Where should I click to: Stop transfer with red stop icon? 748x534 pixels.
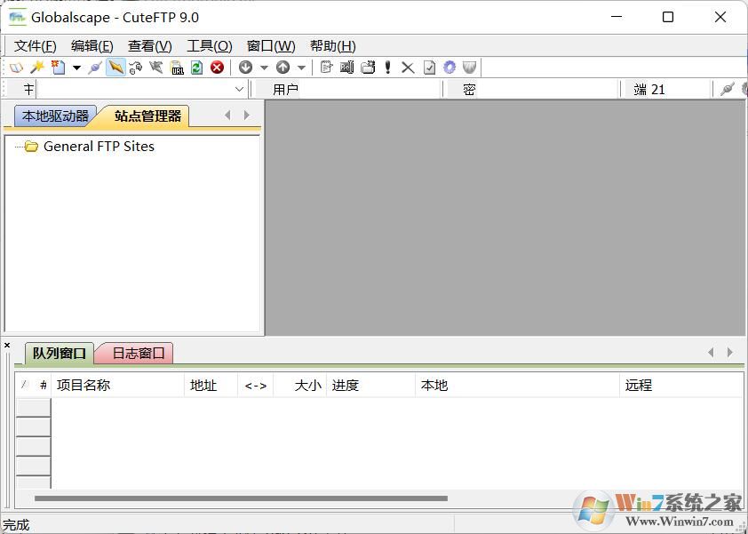coord(217,67)
